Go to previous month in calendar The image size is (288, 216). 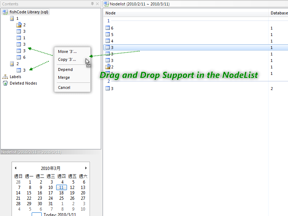[x=15, y=168]
